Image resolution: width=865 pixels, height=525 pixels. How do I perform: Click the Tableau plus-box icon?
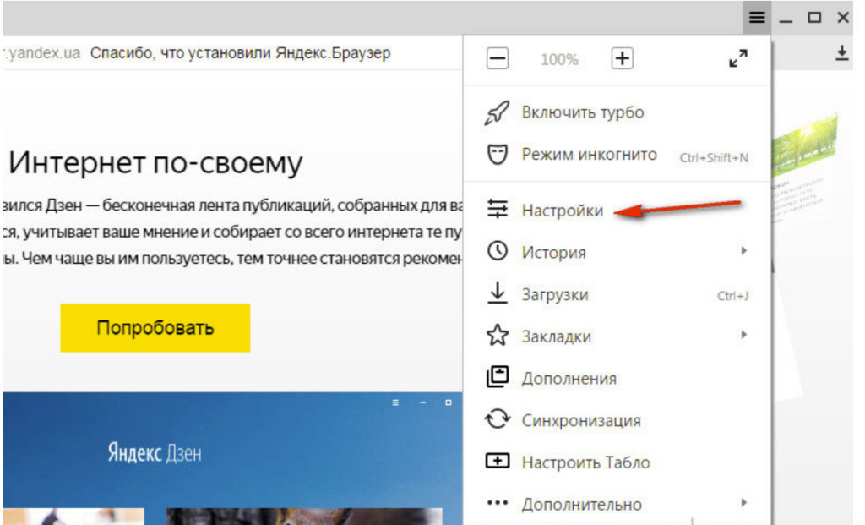tap(497, 461)
